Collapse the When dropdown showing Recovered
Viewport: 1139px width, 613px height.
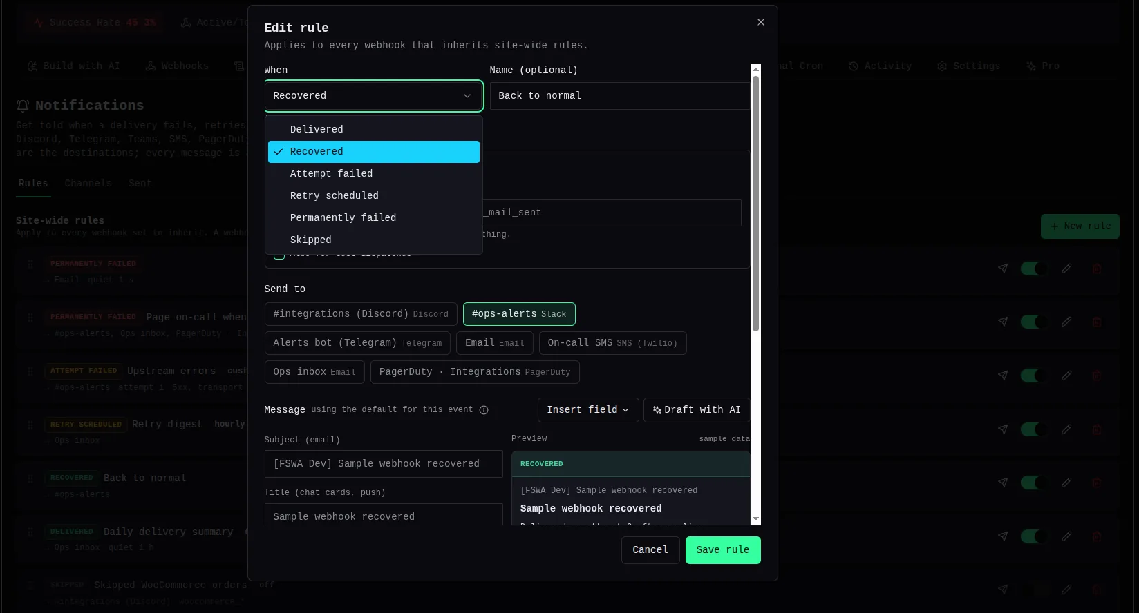coord(373,96)
